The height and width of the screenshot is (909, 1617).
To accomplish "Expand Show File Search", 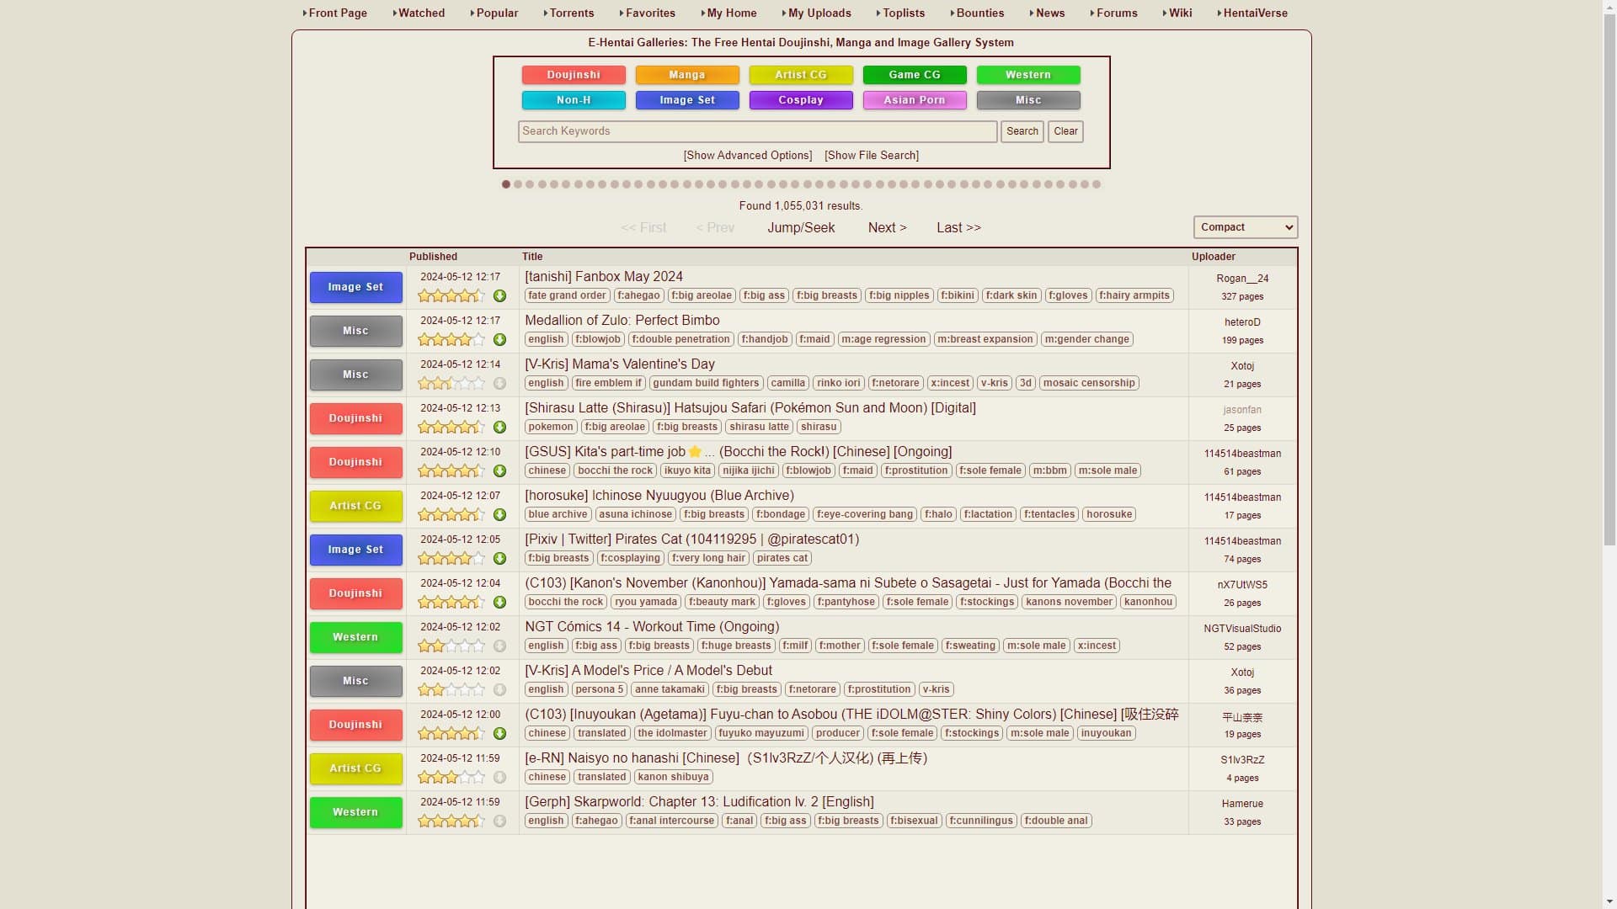I will tap(872, 156).
